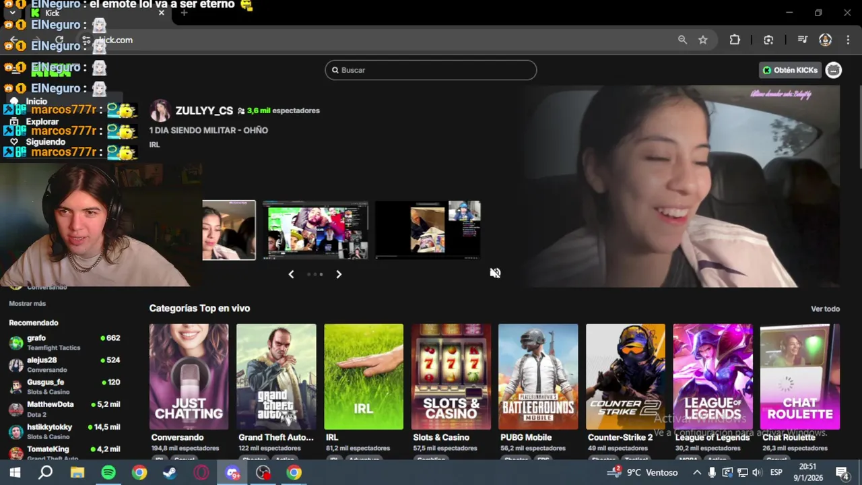Expand the Mostrar más sidebar link
The width and height of the screenshot is (862, 485).
tap(27, 304)
